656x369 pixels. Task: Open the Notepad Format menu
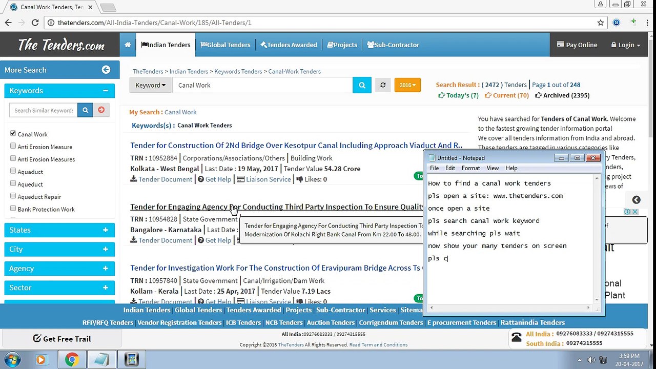(470, 168)
